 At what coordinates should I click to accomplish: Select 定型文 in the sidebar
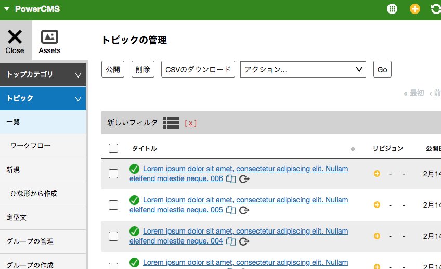(43, 218)
